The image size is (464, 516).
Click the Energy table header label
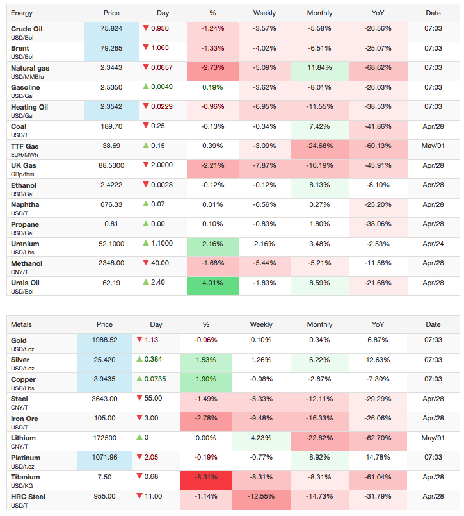point(22,13)
